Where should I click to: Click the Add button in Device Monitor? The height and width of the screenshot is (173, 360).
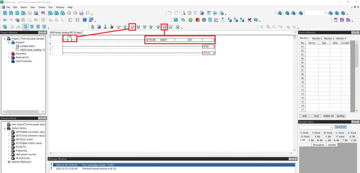(304, 116)
